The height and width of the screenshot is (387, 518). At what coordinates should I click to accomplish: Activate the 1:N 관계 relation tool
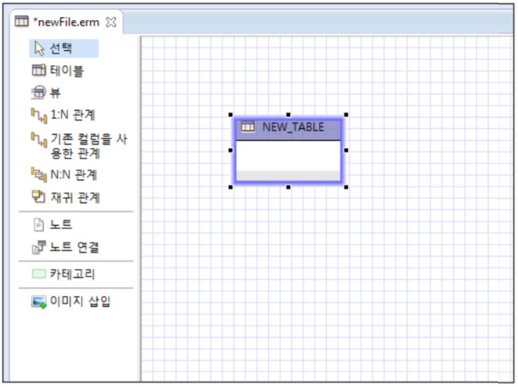[x=63, y=115]
